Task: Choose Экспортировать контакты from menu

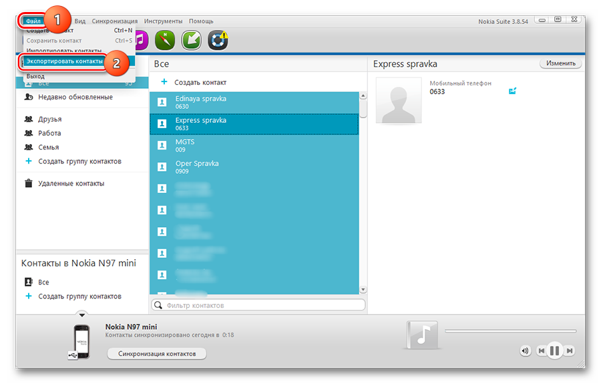Action: (65, 61)
